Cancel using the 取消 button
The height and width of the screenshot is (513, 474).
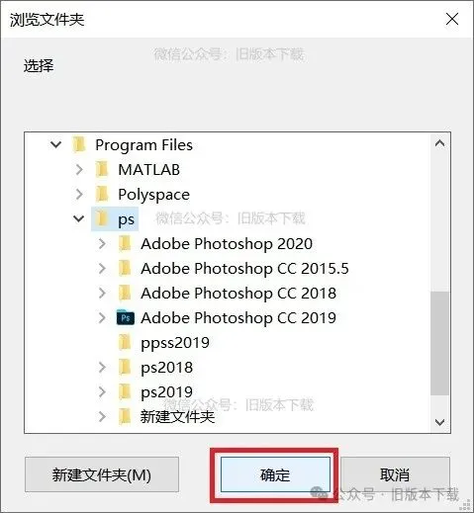pos(395,474)
